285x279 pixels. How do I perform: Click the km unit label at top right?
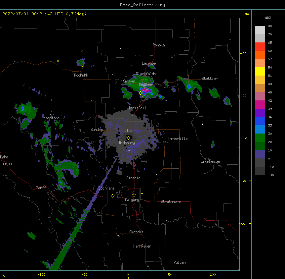(x=246, y=14)
